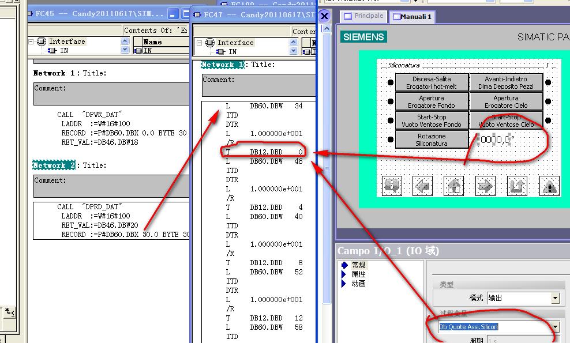This screenshot has height=343, width=570.
Task: Open the process variable dropdown
Action: 555,327
